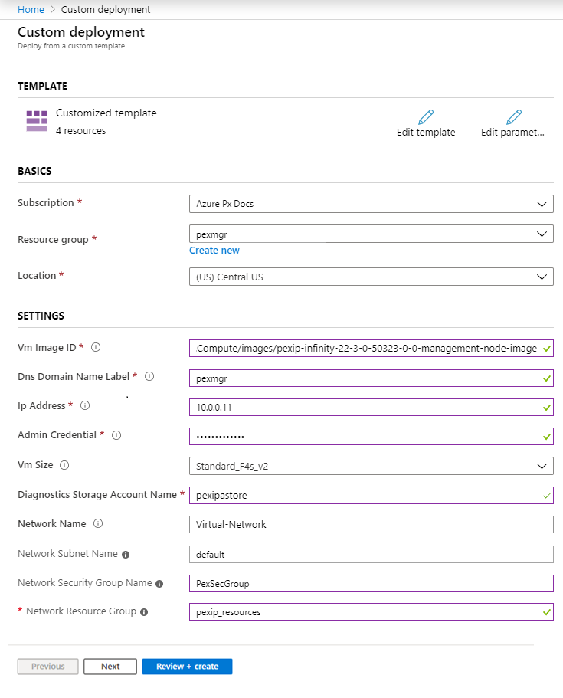
Task: Click the Edit parameters pencil icon
Action: 513,117
